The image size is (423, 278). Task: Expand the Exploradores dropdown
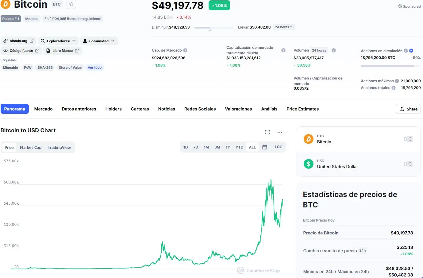[58, 41]
